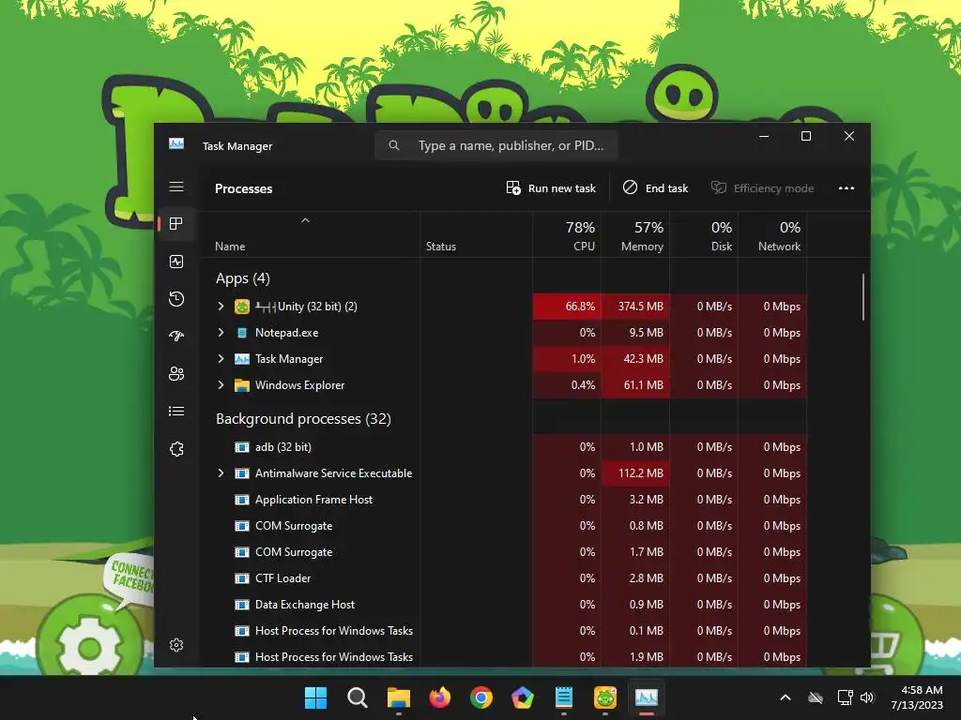Open the Users sidebar icon
Viewport: 961px width, 720px height.
click(176, 373)
